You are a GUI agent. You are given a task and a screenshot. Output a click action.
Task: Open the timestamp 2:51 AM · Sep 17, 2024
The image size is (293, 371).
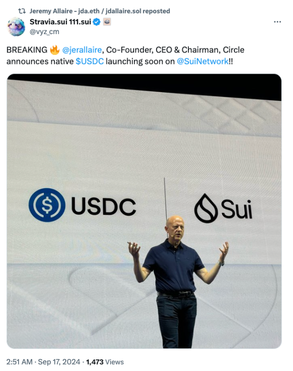[43, 362]
